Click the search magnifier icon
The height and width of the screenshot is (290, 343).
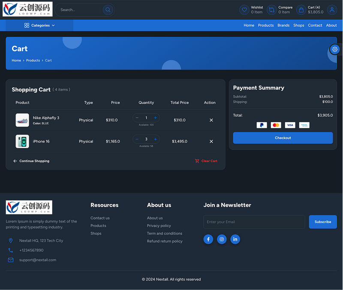pyautogui.click(x=108, y=10)
